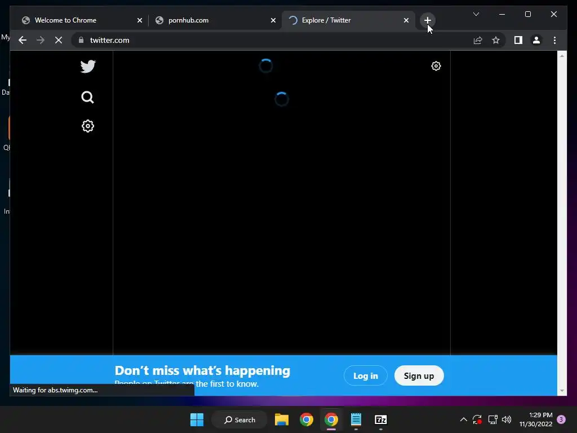Open Explore via sidebar magnifier icon

pos(87,97)
